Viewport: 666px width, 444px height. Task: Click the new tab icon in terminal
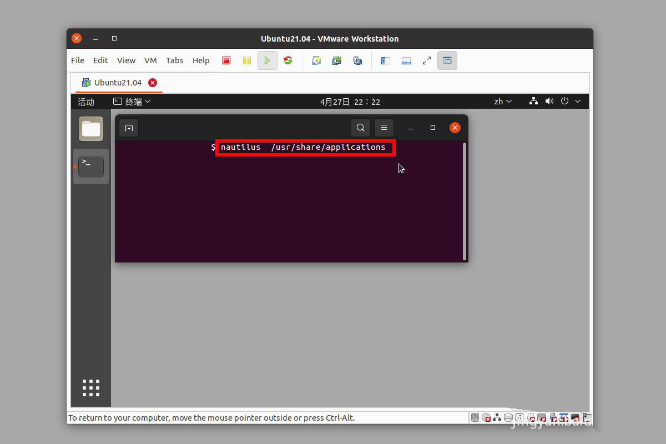tap(129, 128)
